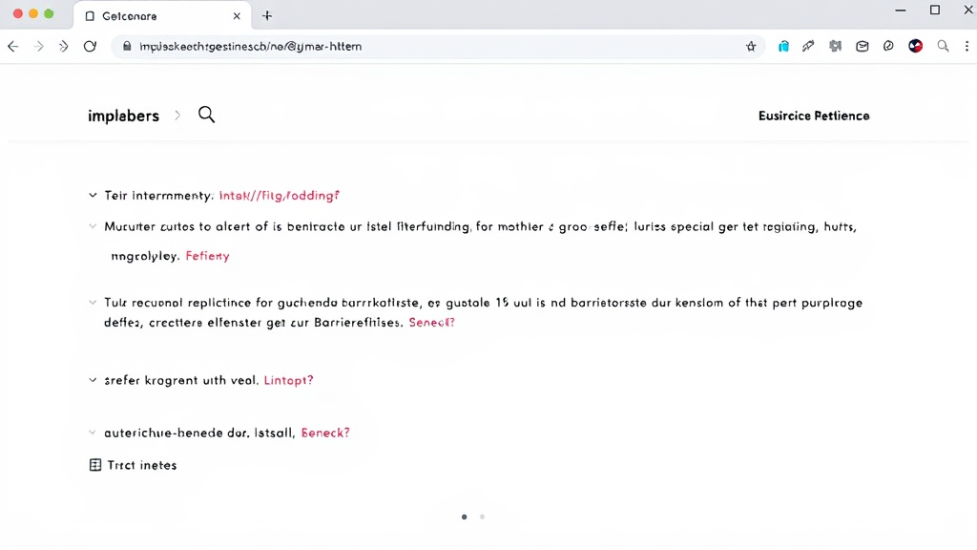Open the envelope extension icon
977x550 pixels.
(x=862, y=46)
